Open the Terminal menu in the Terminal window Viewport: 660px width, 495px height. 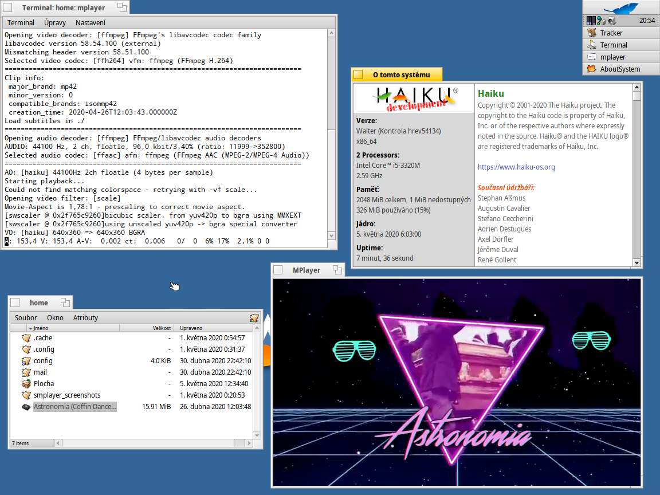[21, 23]
